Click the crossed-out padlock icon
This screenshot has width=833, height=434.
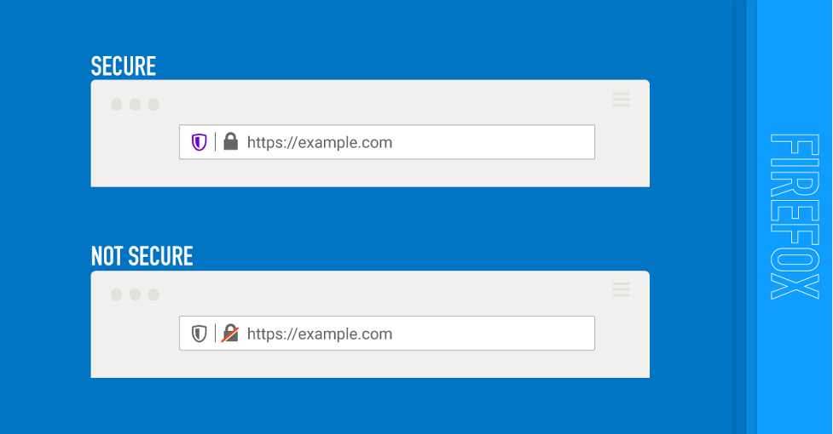pos(230,334)
